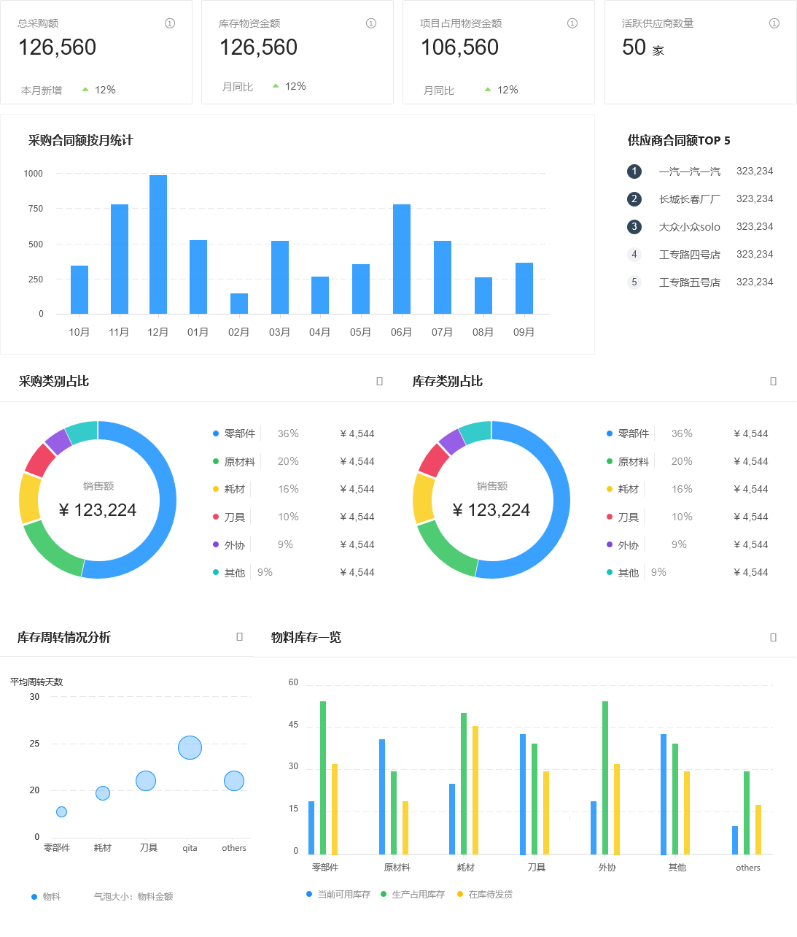
Task: Click the 09月 label on monthly chart axis
Action: point(524,332)
